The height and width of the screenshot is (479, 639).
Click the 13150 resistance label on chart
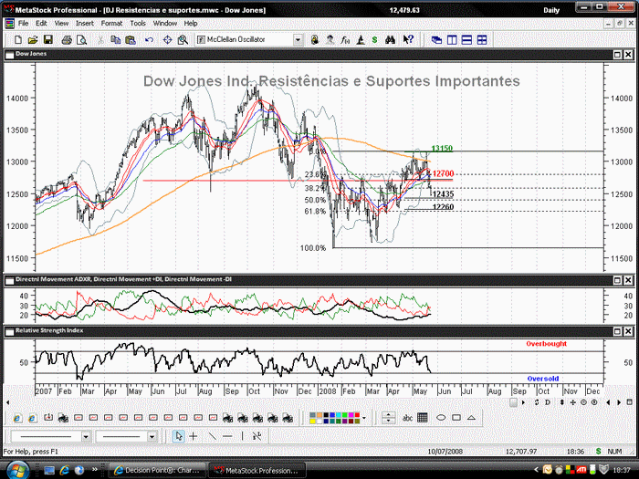click(442, 148)
